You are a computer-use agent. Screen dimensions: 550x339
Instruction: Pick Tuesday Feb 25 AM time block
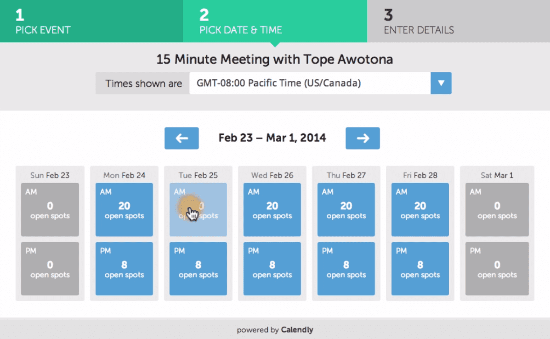click(x=198, y=210)
